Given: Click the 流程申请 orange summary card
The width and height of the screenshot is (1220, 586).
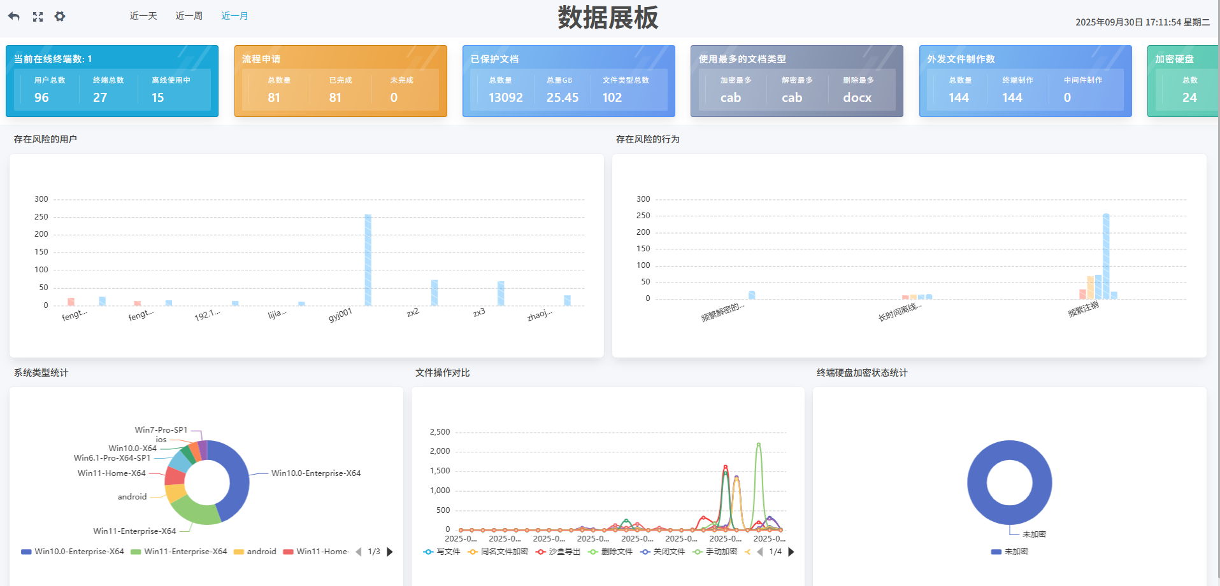Looking at the screenshot, I should [340, 81].
